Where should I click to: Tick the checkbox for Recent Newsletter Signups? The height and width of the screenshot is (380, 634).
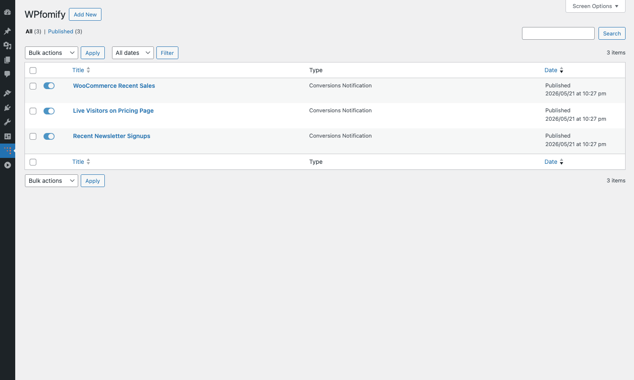point(33,136)
